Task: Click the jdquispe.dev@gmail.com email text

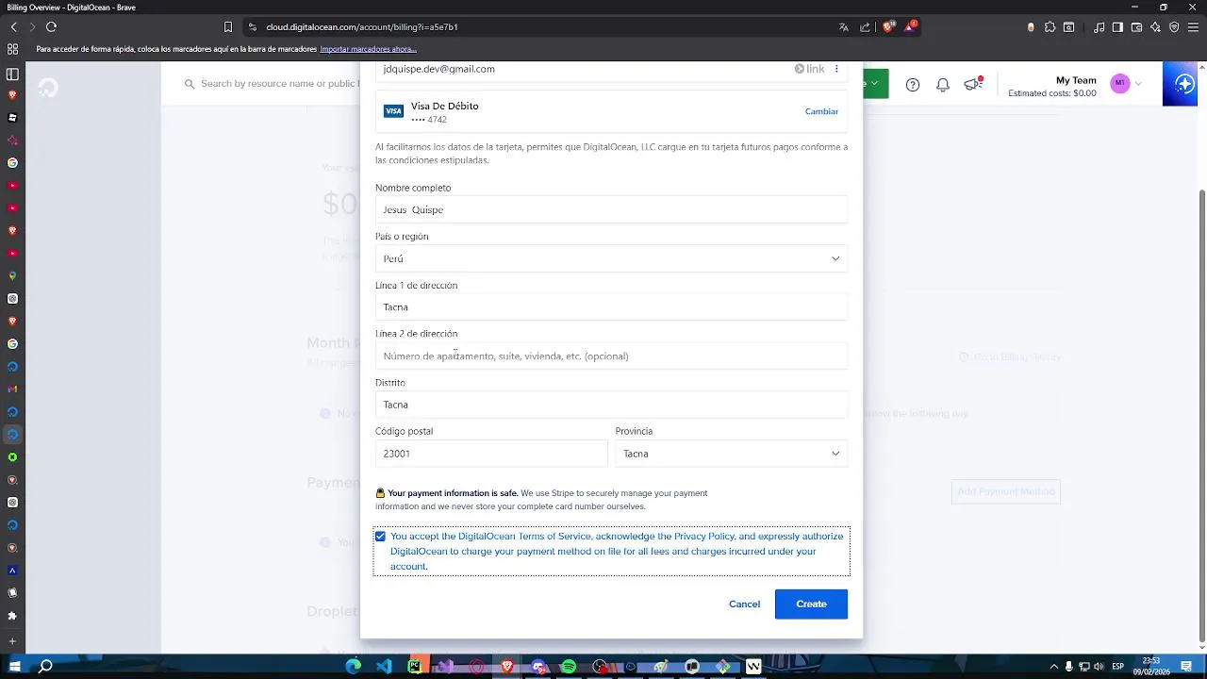Action: click(439, 69)
